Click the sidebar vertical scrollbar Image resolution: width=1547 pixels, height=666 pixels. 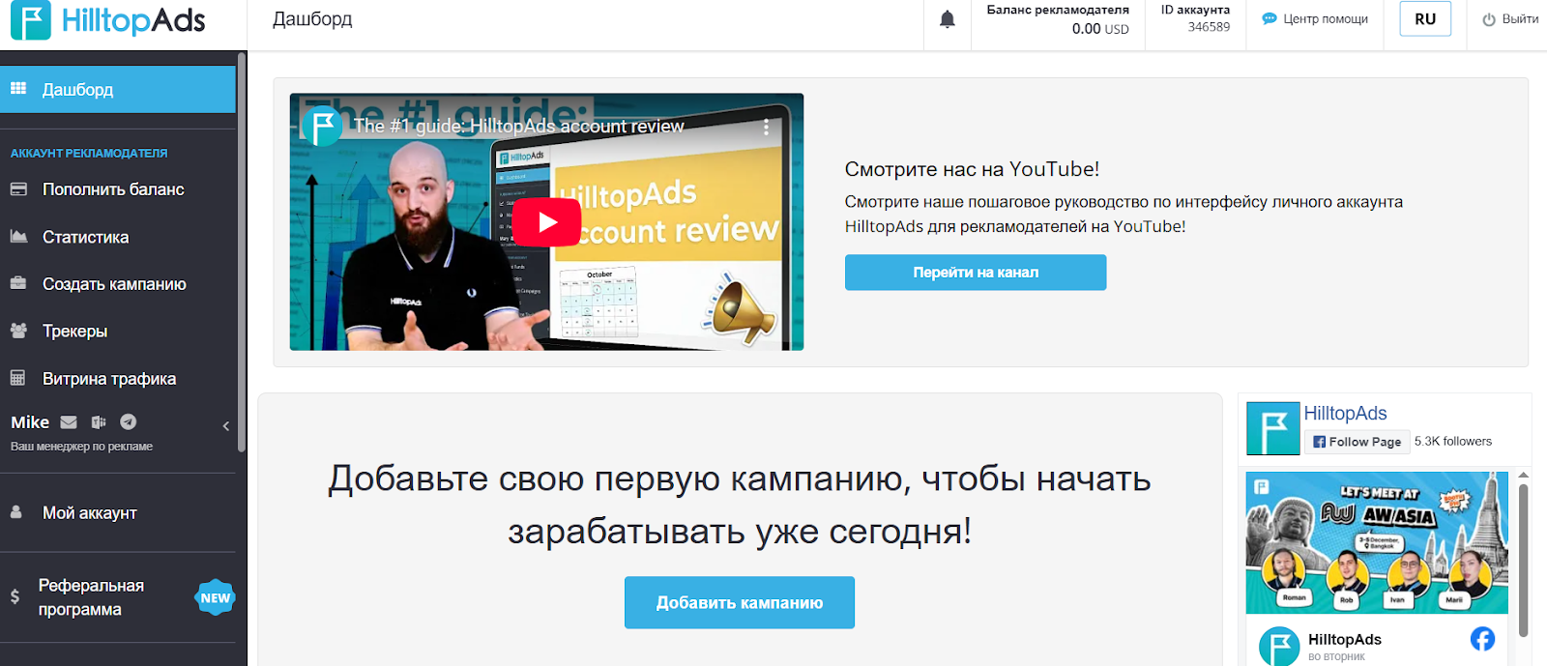coord(242,253)
